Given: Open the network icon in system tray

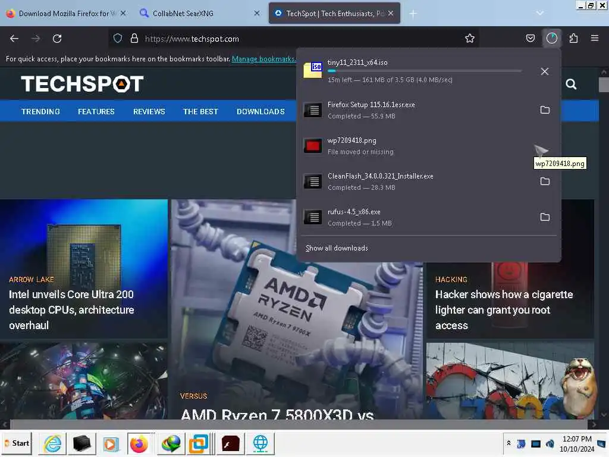Looking at the screenshot, I should coord(536,443).
